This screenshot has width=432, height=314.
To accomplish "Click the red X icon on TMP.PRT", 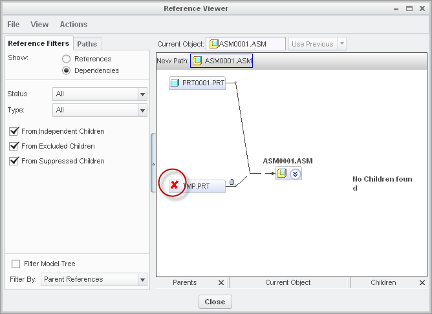I will click(x=174, y=184).
